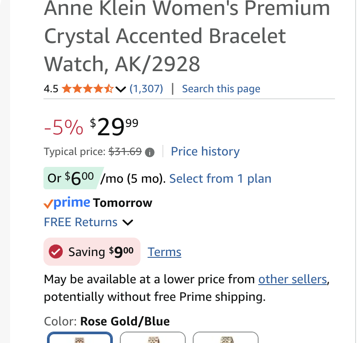The width and height of the screenshot is (360, 343).
Task: Select the first highlighted color swatch
Action: (79, 338)
